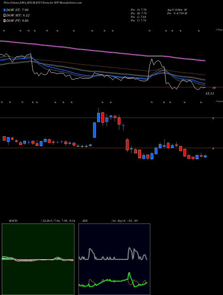Click the MACD '(12,26,9) 7.84, 7.98, -0.14' values
This screenshot has width=223, height=295.
pyautogui.click(x=58, y=221)
